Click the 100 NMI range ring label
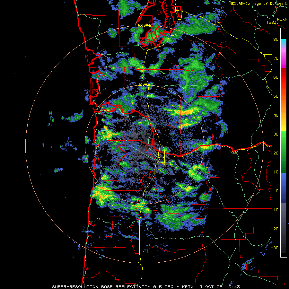This screenshot has height=289, width=289. [x=144, y=25]
